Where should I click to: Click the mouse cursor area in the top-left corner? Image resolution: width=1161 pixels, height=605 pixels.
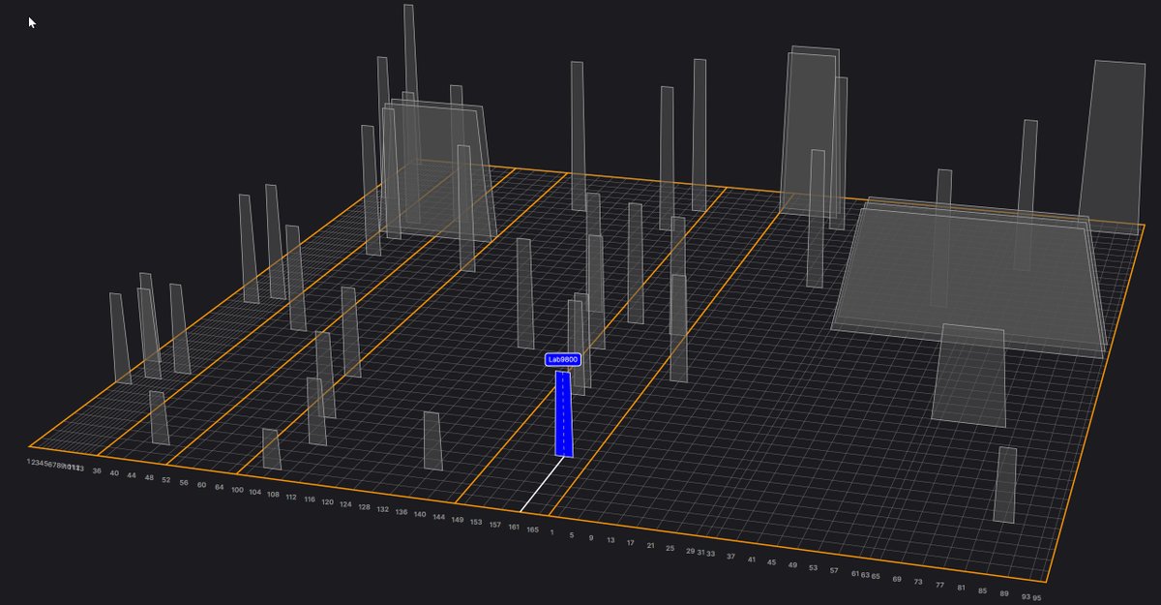point(30,21)
